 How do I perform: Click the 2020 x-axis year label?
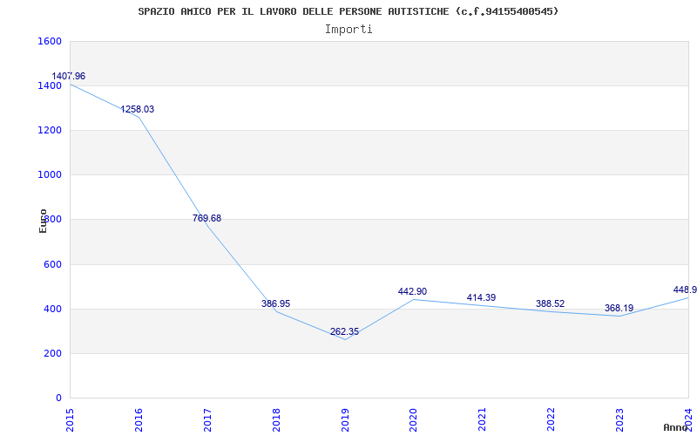[413, 419]
